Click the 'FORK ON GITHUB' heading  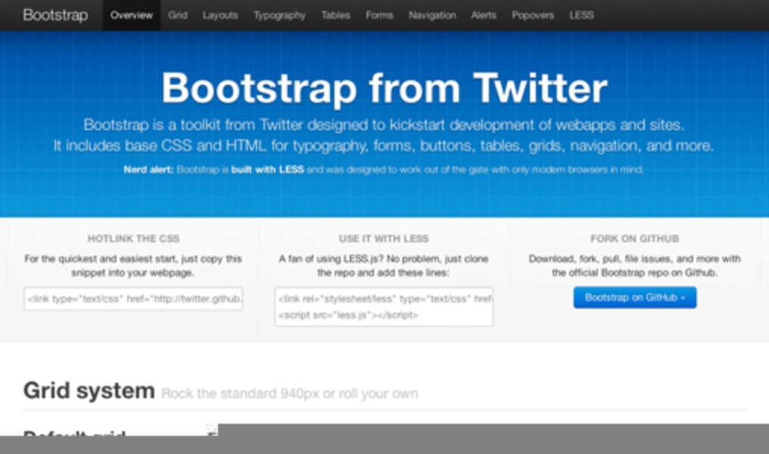634,239
